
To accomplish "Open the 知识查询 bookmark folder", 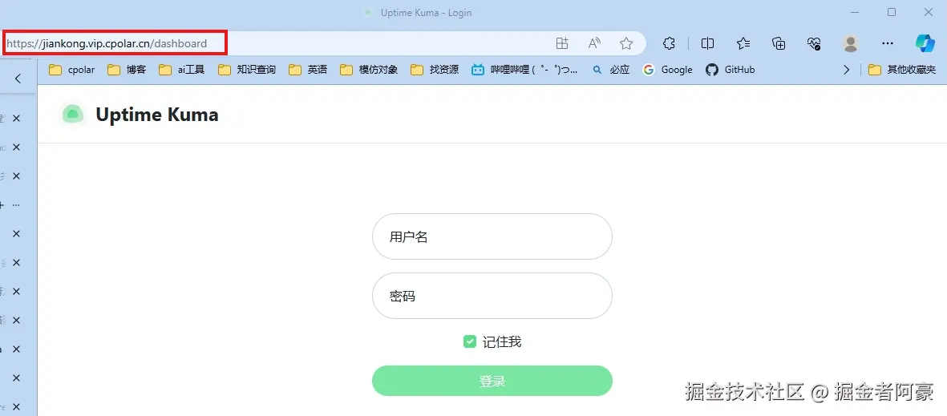I will [247, 70].
